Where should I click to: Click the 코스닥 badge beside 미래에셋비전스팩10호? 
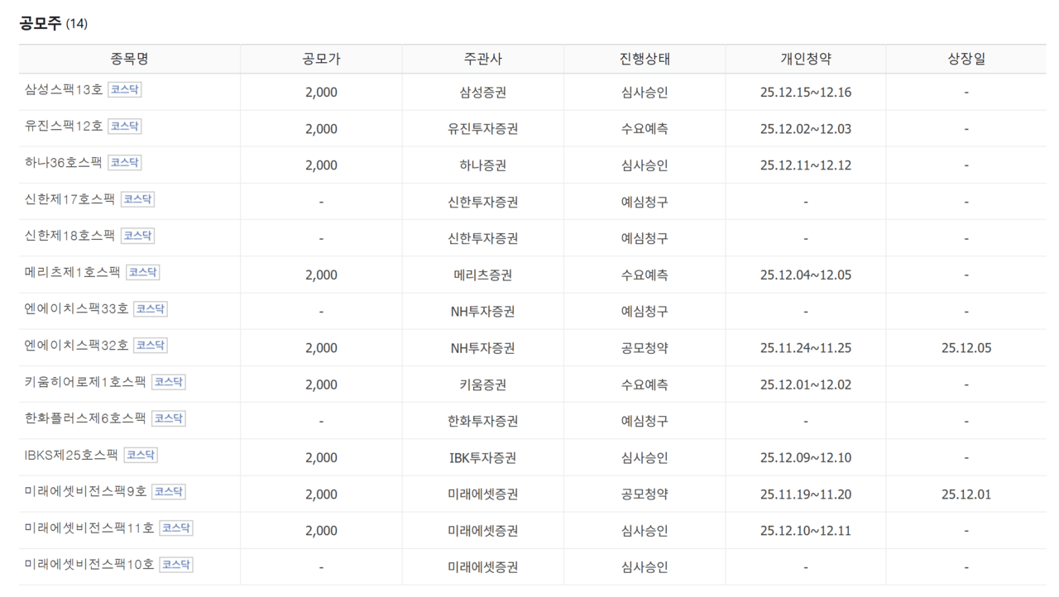176,564
